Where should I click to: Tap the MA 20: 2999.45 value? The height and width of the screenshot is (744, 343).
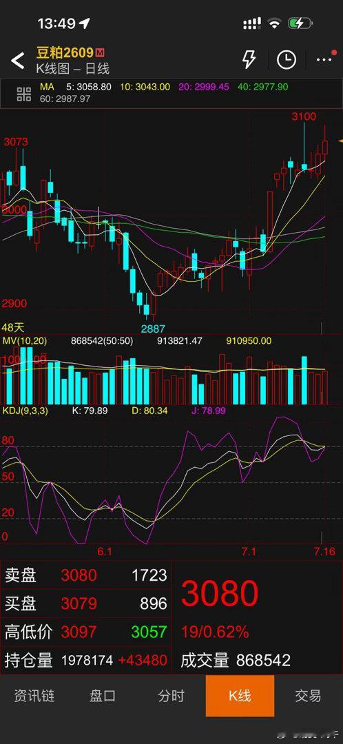pos(204,87)
